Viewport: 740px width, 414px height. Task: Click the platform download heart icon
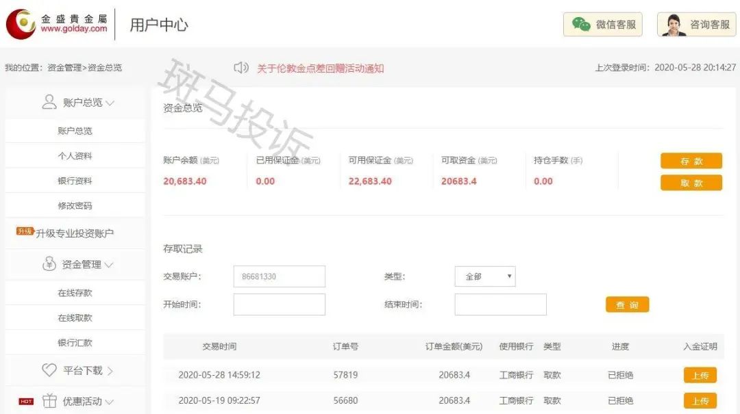pyautogui.click(x=49, y=370)
